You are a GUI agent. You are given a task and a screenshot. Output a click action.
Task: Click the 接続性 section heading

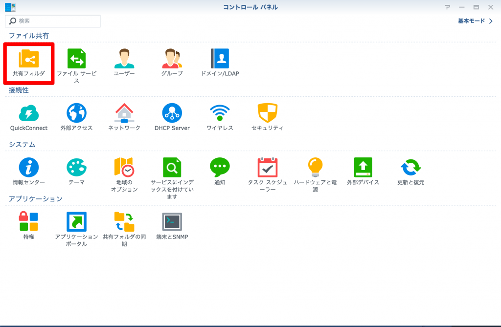point(19,90)
